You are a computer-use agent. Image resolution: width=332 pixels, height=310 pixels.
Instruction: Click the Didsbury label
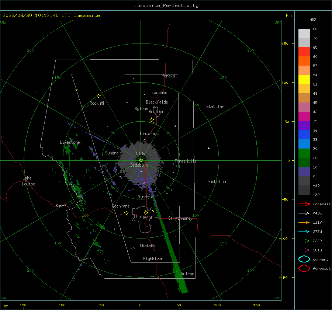pyautogui.click(x=139, y=165)
